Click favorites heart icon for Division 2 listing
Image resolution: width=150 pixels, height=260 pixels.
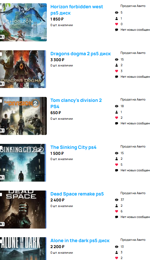pyautogui.click(x=117, y=118)
